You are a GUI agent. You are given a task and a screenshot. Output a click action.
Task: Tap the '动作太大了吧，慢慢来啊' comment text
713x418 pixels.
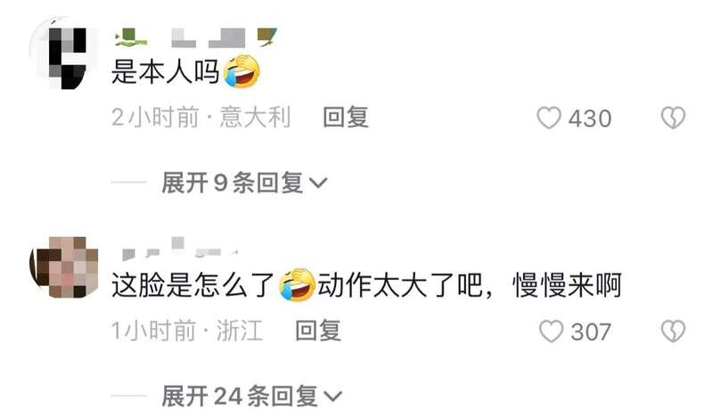tap(470, 285)
